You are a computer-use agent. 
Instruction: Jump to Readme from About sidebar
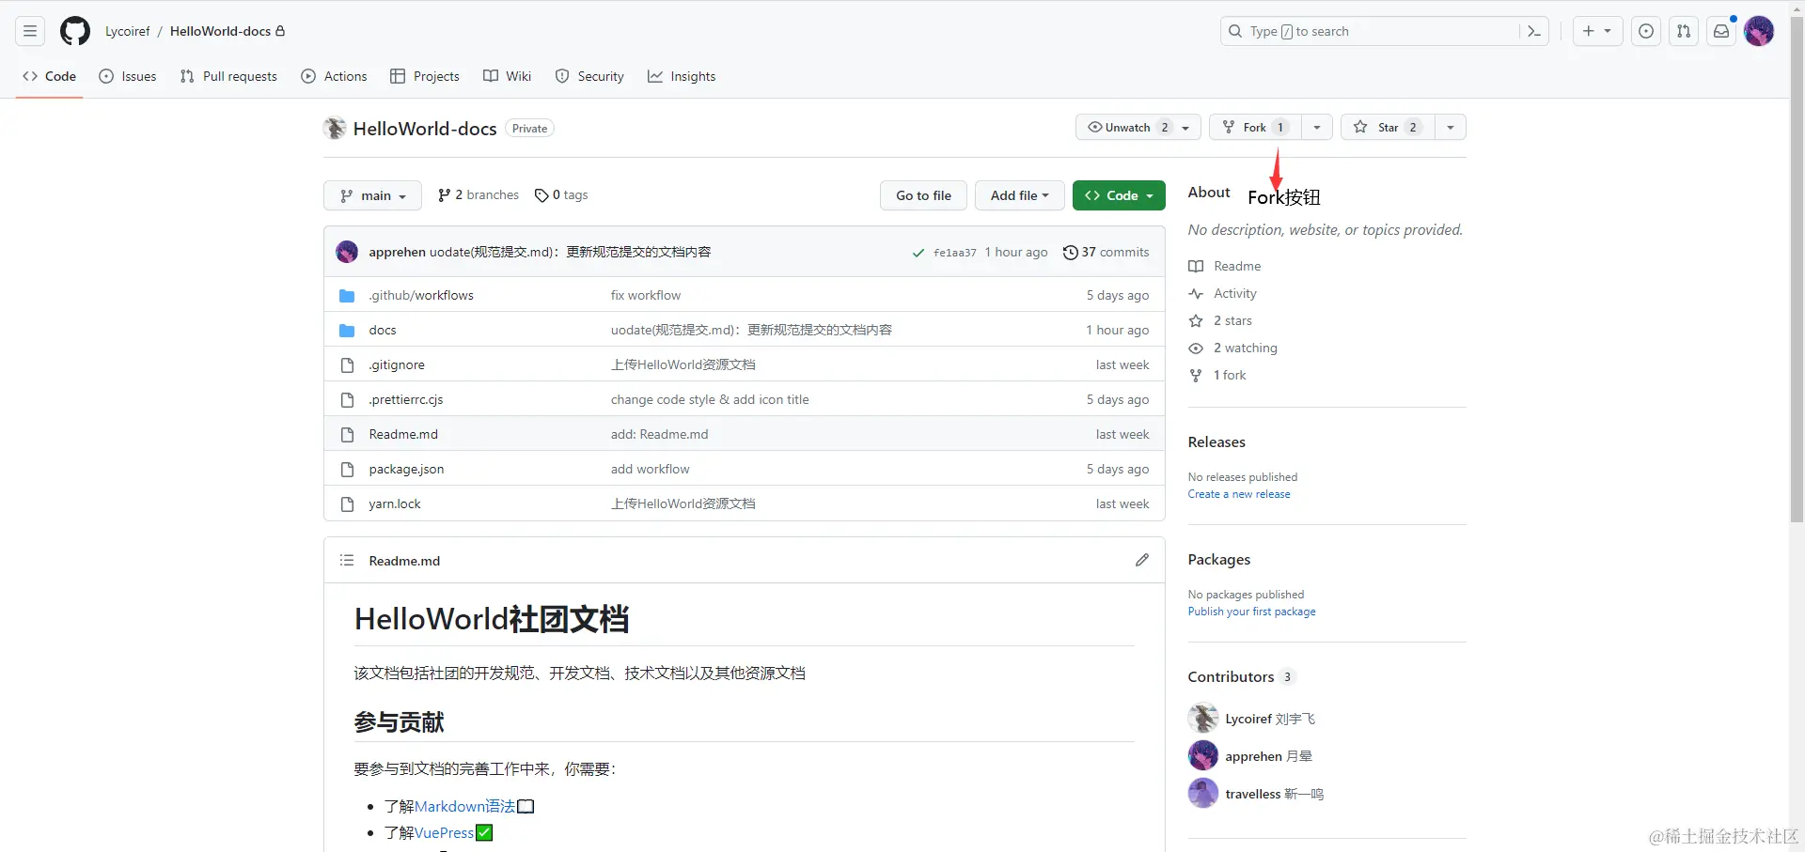[x=1224, y=266]
